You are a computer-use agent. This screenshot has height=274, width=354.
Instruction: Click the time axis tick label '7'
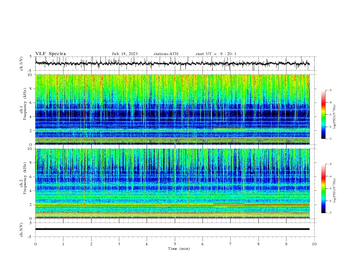click(x=231, y=244)
